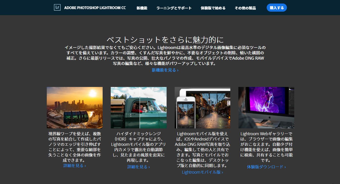Open the mobile devices street photo thumbnail
Screen dimensions: 340x184
click(202, 108)
